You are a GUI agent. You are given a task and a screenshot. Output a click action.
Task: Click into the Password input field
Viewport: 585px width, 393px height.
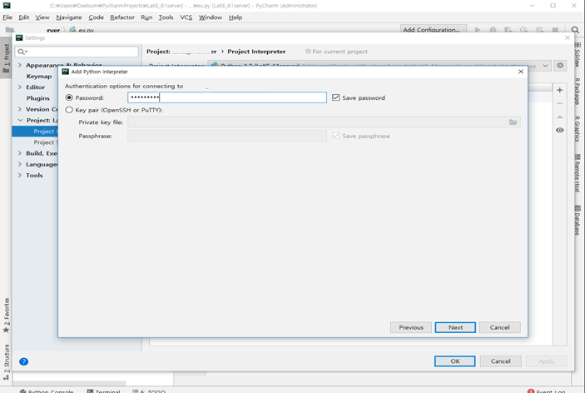coord(227,97)
